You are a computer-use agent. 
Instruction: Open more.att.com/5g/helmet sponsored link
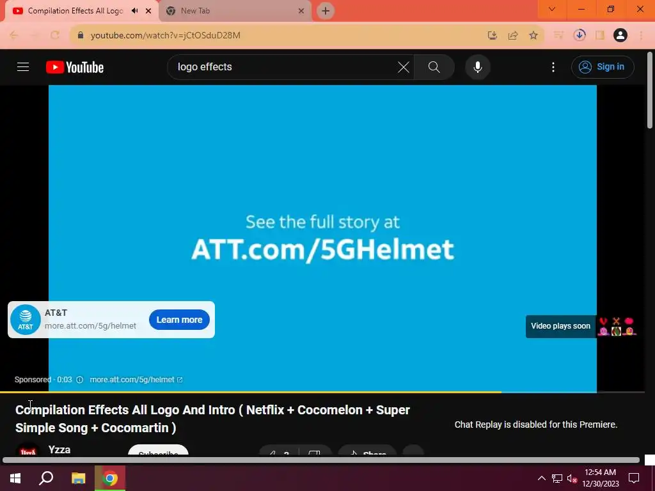click(x=136, y=380)
